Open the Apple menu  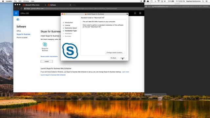(x=3, y=1)
